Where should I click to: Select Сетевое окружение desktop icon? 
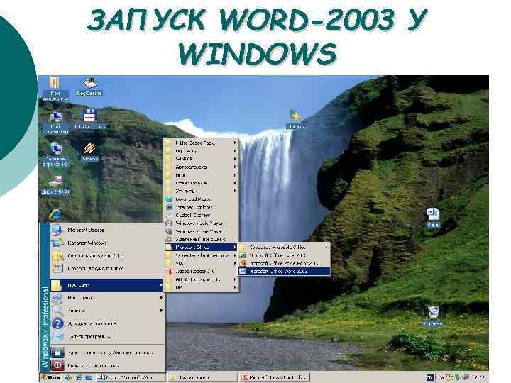55,155
